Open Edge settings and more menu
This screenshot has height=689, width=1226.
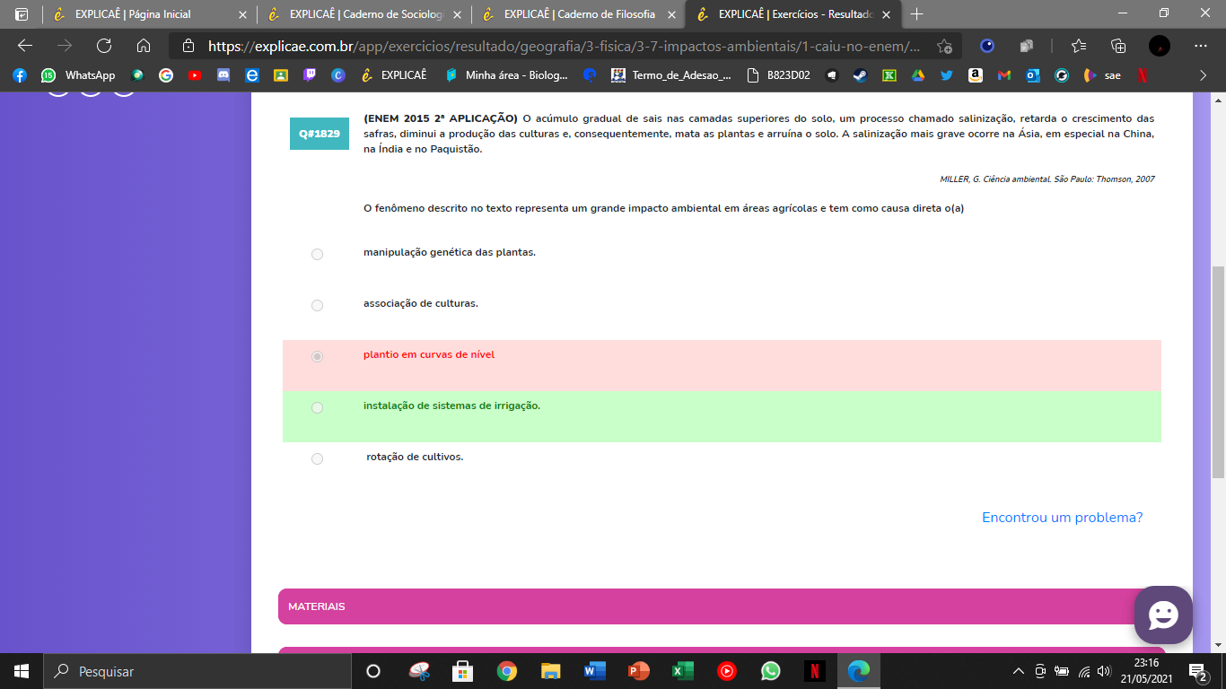1201,46
